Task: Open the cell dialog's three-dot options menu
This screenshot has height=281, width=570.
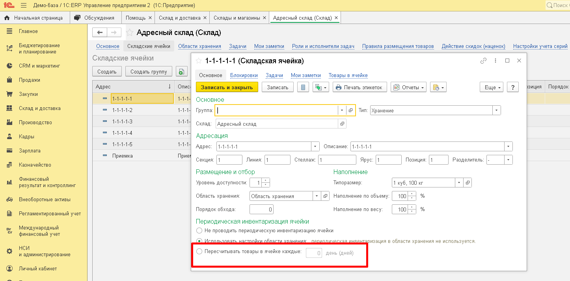Action: click(x=495, y=61)
